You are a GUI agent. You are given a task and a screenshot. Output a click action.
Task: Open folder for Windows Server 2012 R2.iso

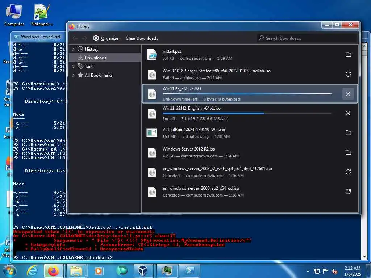(348, 152)
